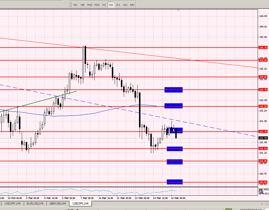
Task: Click the red 102.30 price level label
Action: (x=263, y=106)
